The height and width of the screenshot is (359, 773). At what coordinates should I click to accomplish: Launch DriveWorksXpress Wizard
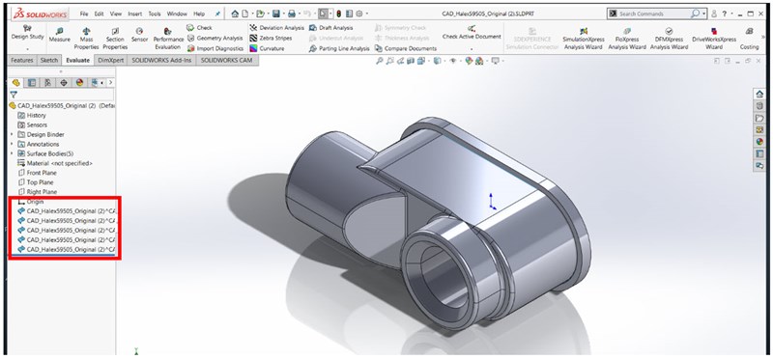[x=714, y=39]
